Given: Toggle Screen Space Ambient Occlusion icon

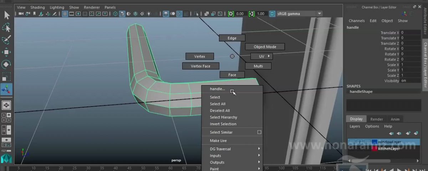Looking at the screenshot, I should (166, 14).
